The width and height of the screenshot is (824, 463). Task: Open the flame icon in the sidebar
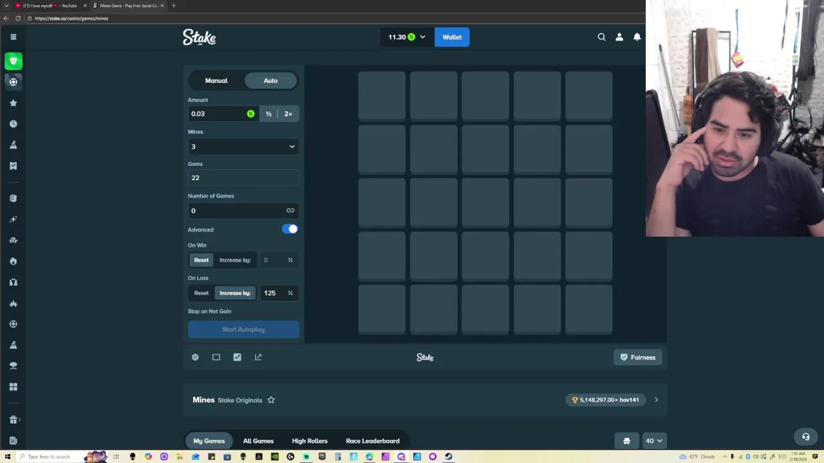[x=13, y=261]
